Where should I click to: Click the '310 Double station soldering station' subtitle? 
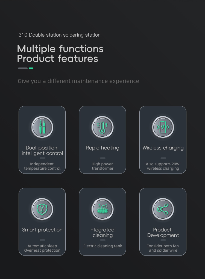[59, 35]
